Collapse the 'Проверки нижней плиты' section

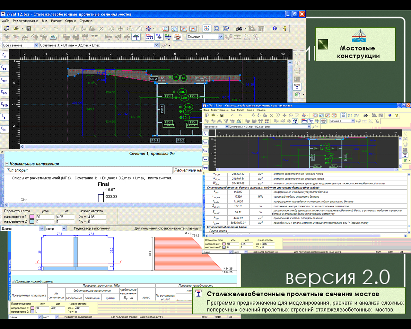[13, 281]
